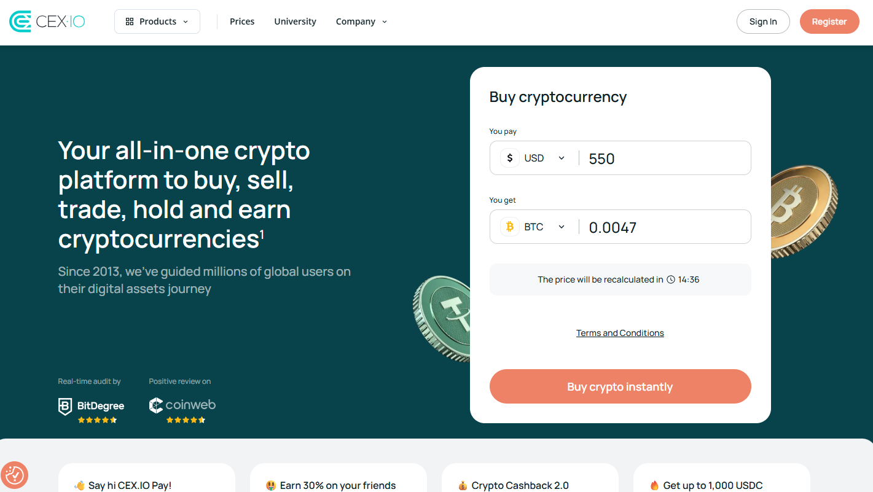Click the Register button
The width and height of the screenshot is (873, 492).
pos(829,21)
